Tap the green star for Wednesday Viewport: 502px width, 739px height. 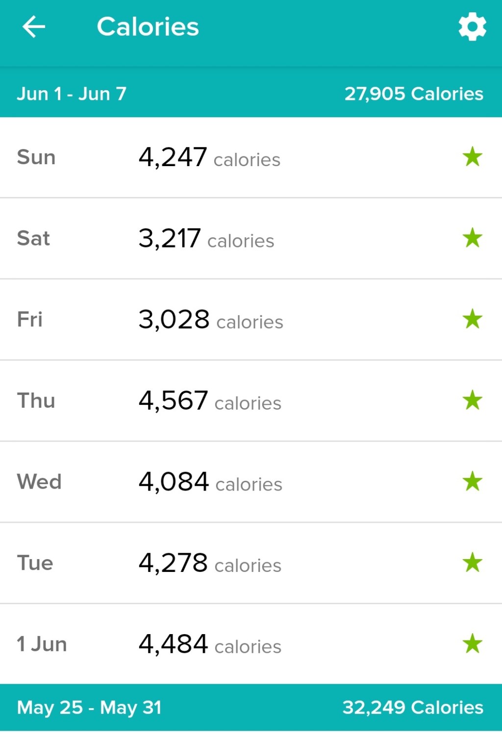tap(473, 482)
